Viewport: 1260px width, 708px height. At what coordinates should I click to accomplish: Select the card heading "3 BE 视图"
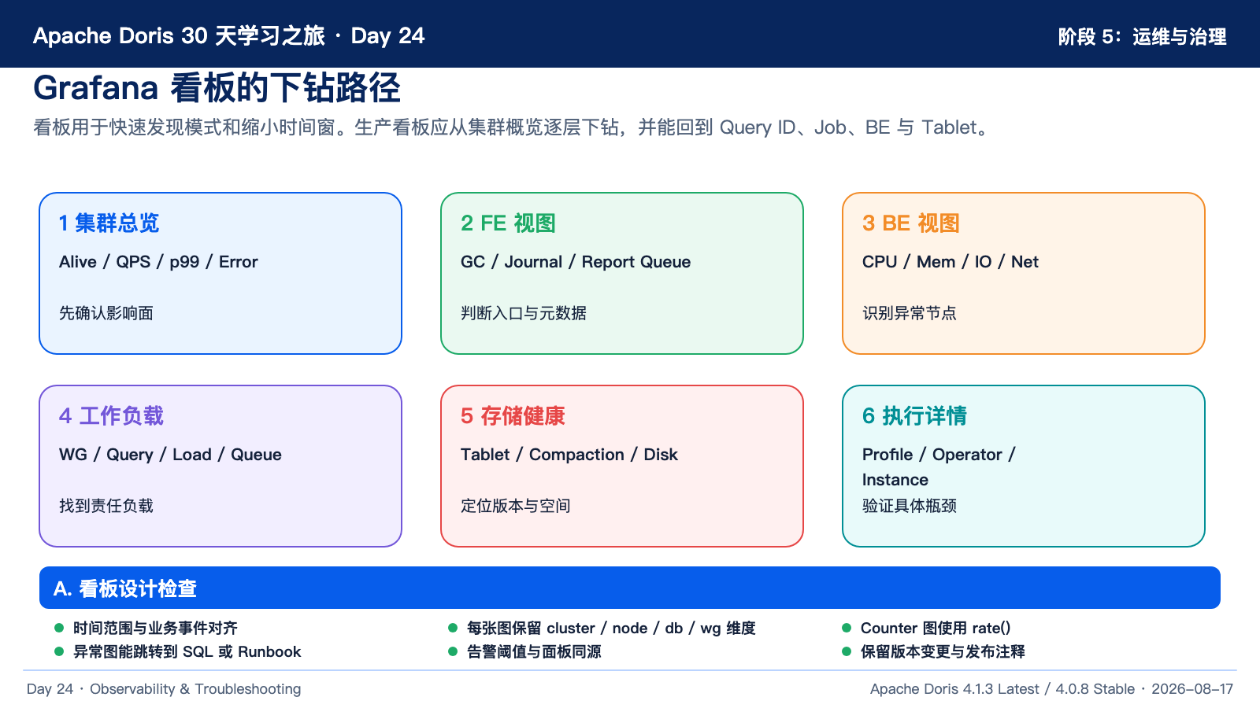[911, 223]
